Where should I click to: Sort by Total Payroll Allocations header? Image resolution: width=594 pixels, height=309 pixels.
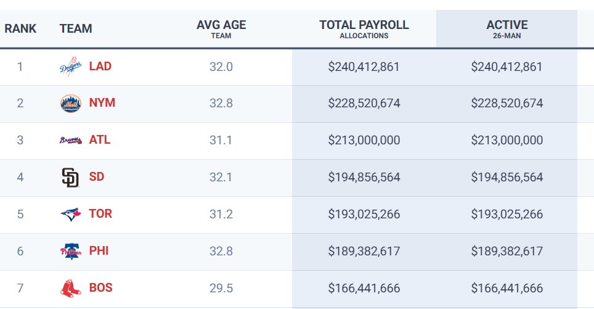pos(364,29)
